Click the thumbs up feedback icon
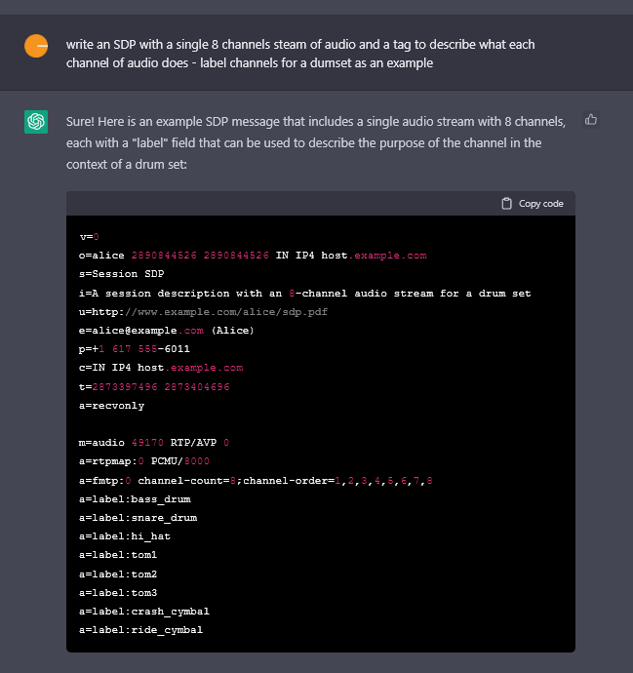 coord(591,119)
